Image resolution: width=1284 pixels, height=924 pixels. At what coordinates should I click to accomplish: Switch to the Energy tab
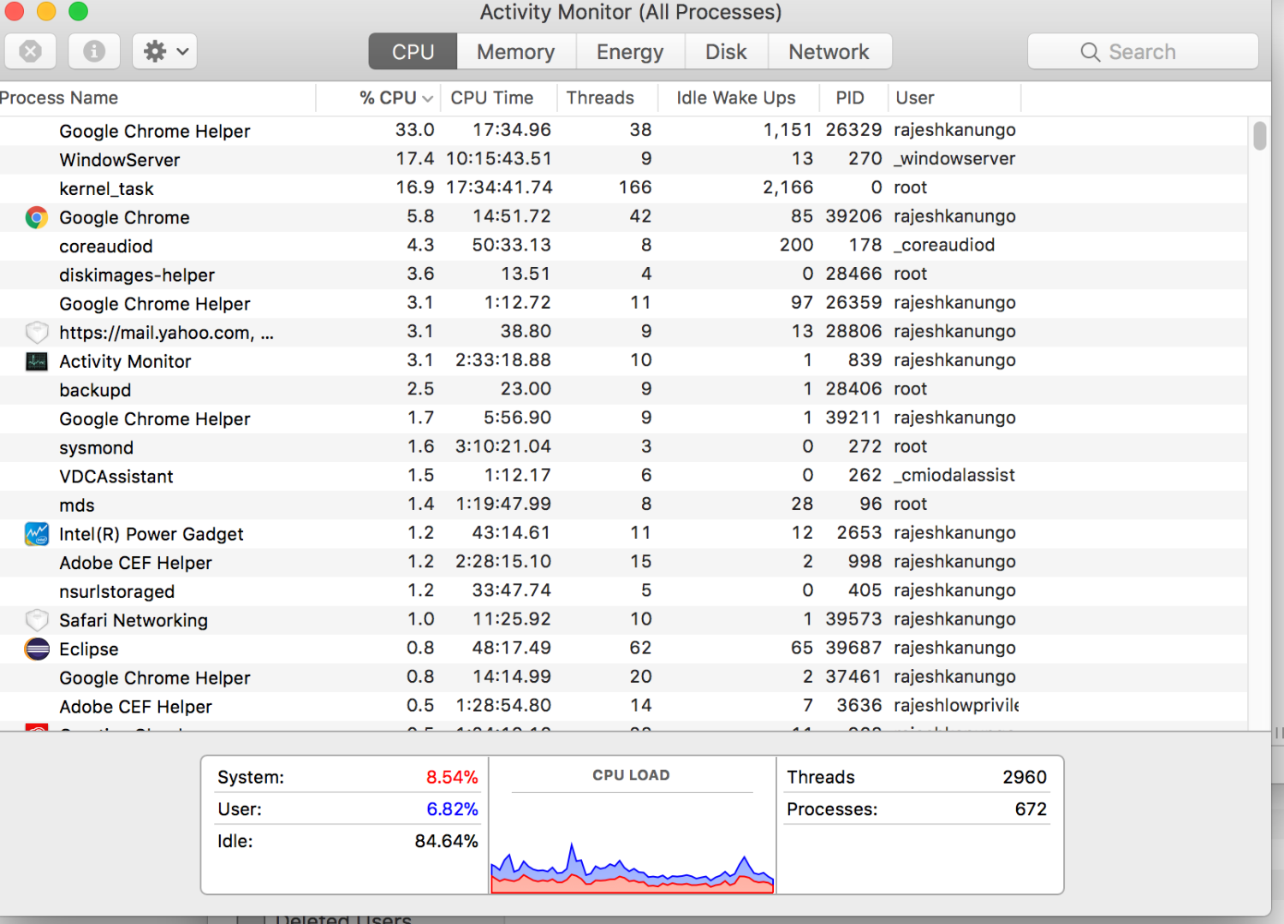pos(630,51)
